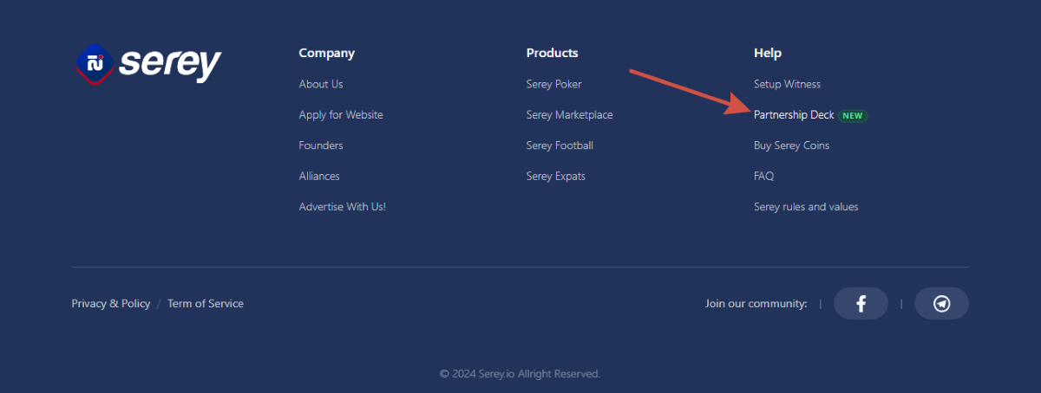Viewport: 1041px width, 393px height.
Task: Visit Serey Expats
Action: click(x=555, y=176)
